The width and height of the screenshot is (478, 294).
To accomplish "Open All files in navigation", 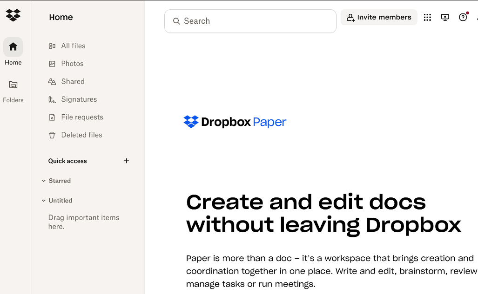I will pos(73,46).
